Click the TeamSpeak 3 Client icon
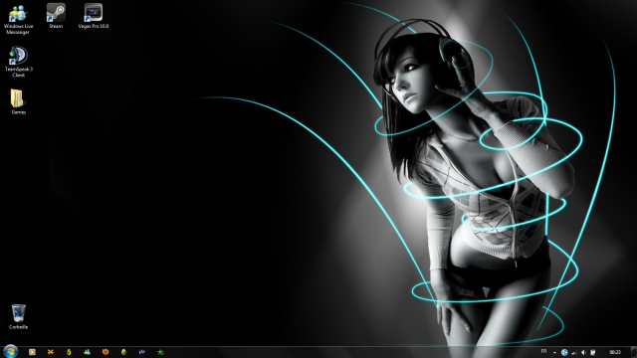Image resolution: width=637 pixels, height=358 pixels. coord(18,62)
